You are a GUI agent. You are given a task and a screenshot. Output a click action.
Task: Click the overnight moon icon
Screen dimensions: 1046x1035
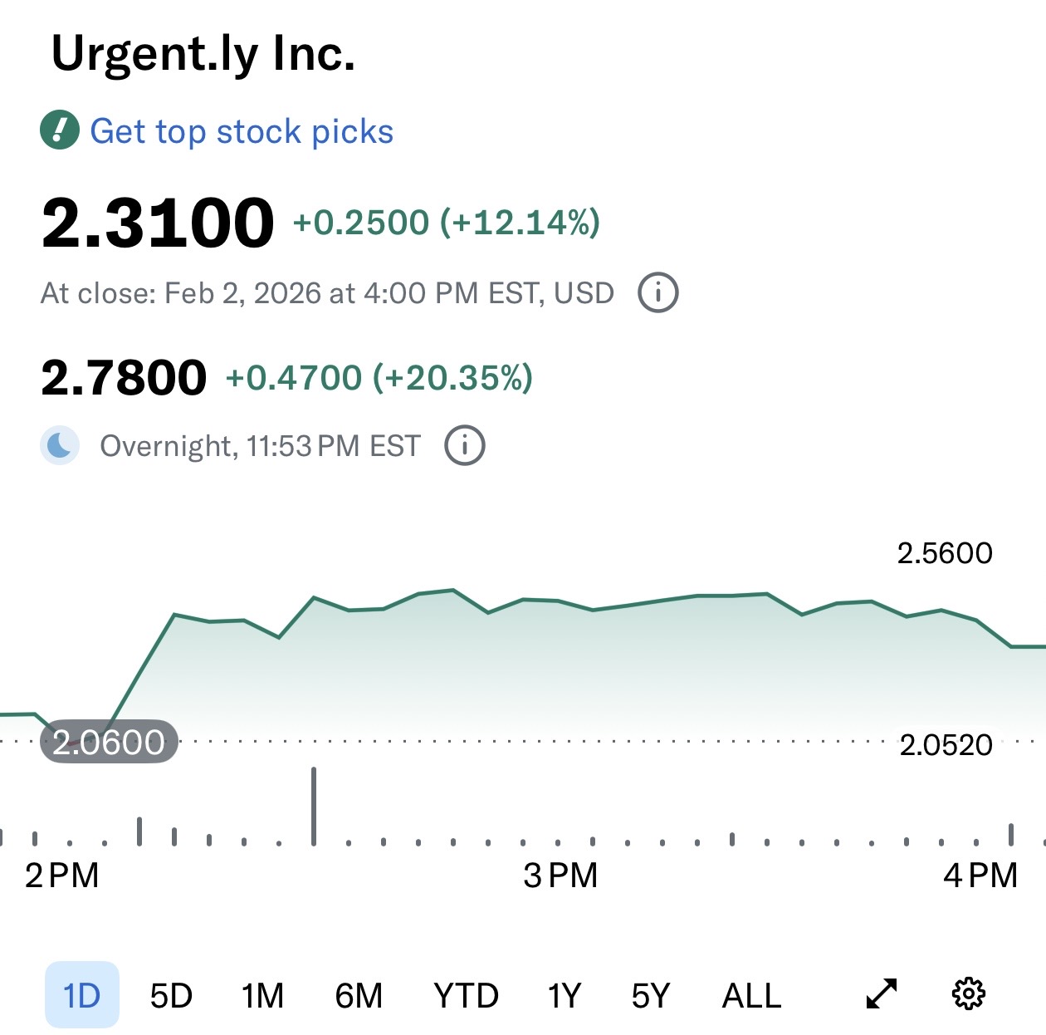click(x=60, y=445)
